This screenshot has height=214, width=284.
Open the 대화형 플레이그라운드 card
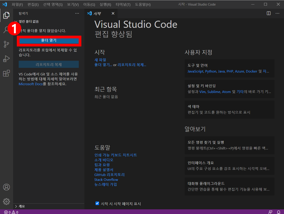229,186
